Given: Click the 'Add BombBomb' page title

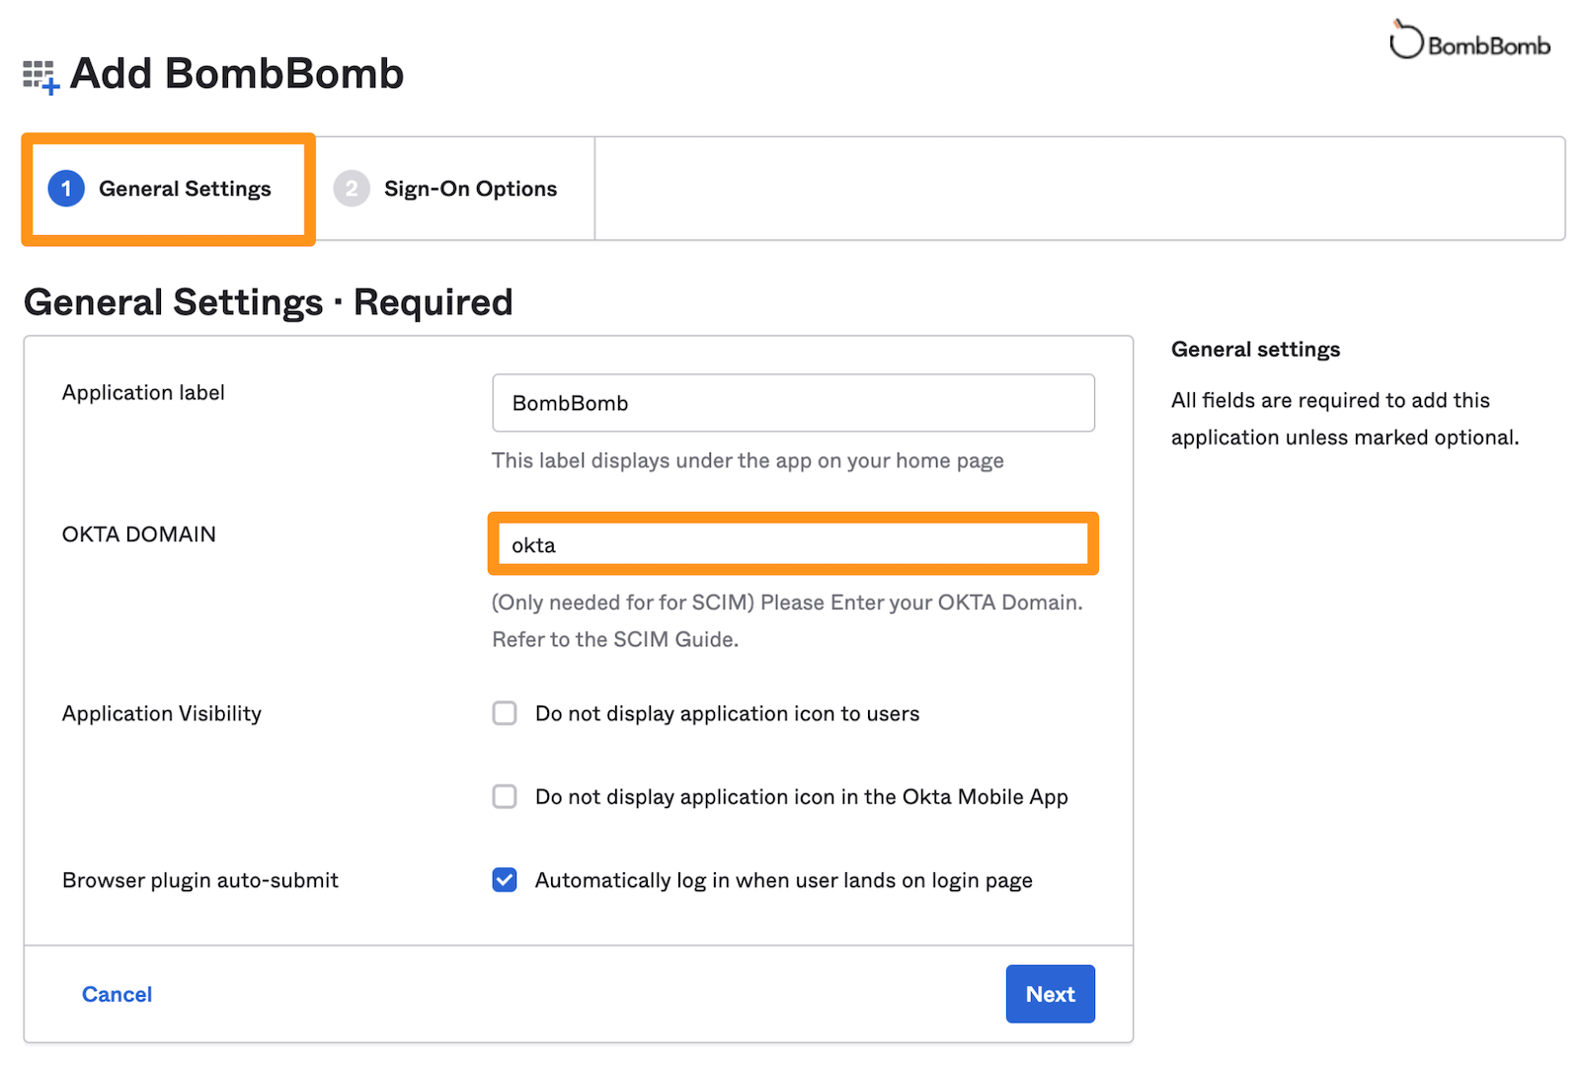Looking at the screenshot, I should tap(237, 73).
